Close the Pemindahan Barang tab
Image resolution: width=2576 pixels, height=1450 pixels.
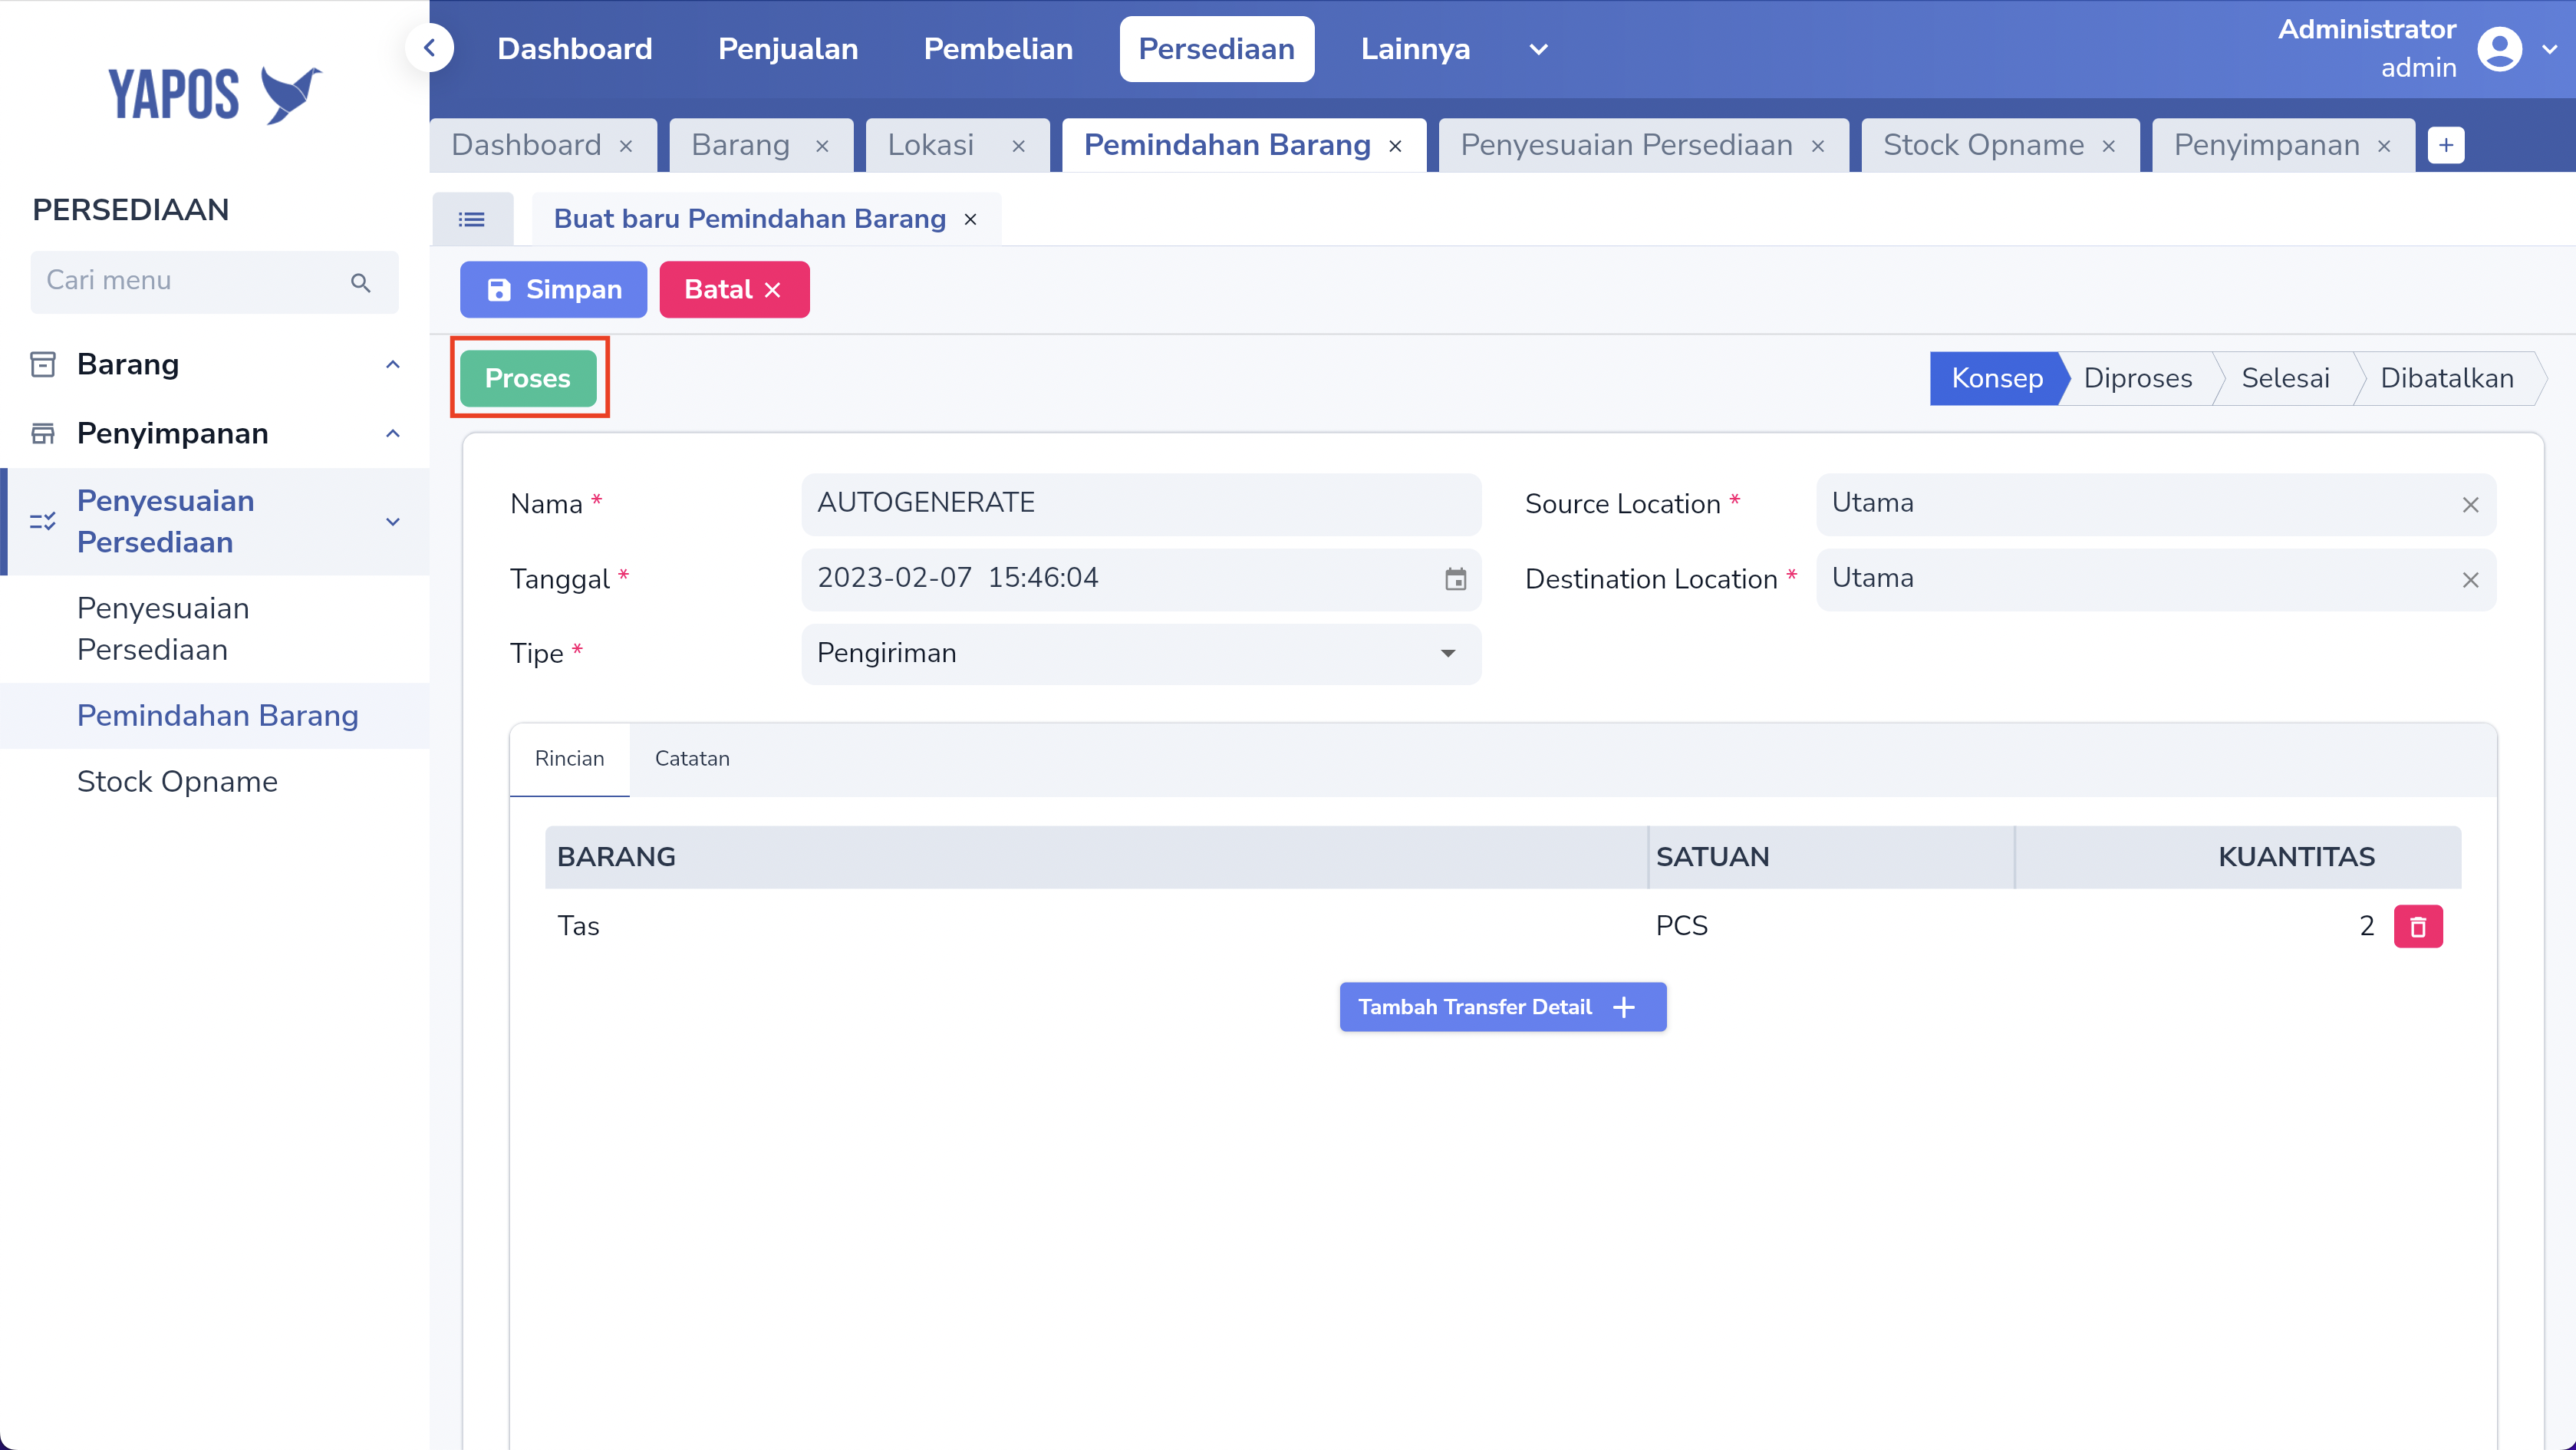coord(1395,146)
